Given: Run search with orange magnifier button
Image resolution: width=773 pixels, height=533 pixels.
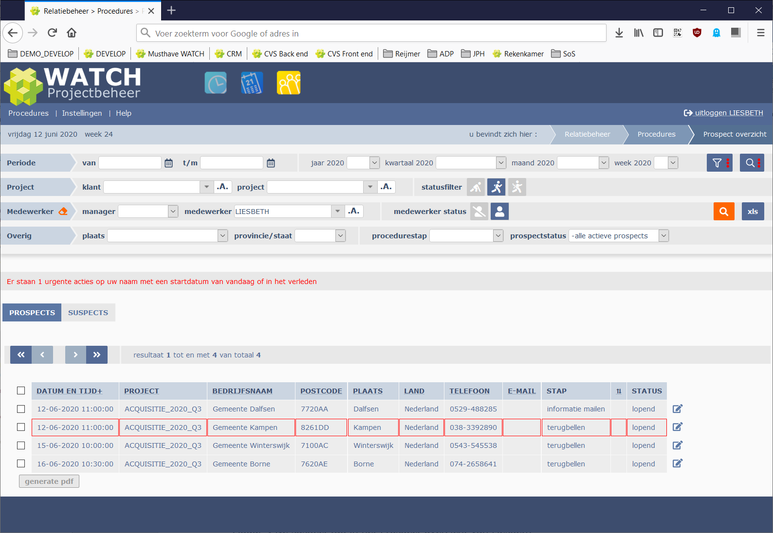Looking at the screenshot, I should point(724,211).
